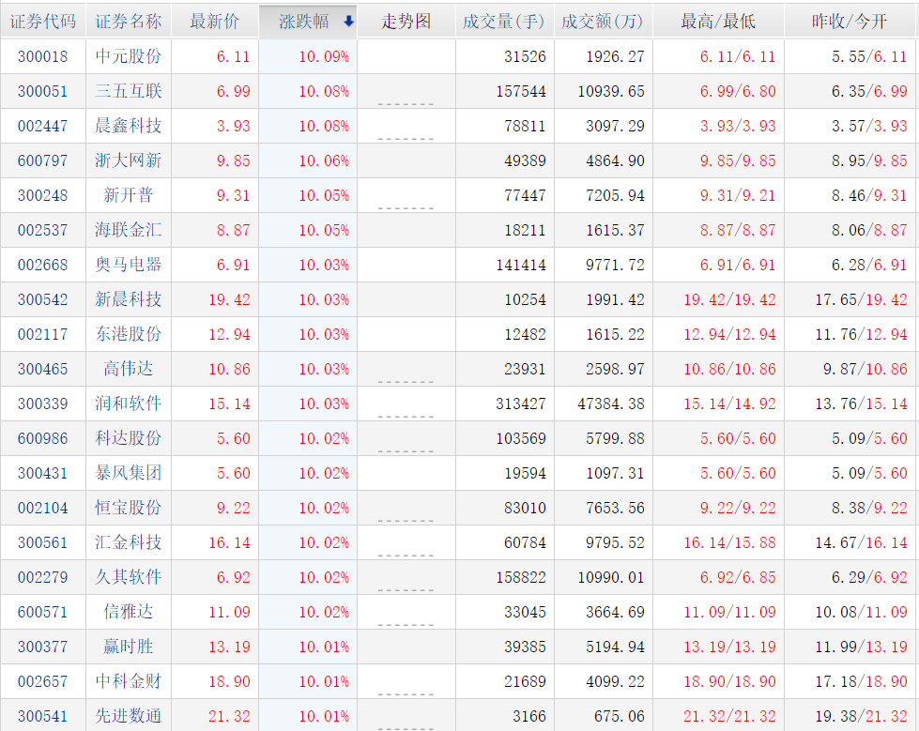
Task: Open stock code 300542
Action: tap(43, 299)
